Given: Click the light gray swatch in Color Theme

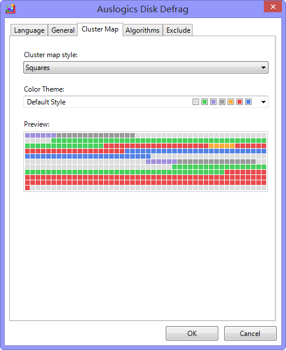Looking at the screenshot, I should [x=196, y=102].
